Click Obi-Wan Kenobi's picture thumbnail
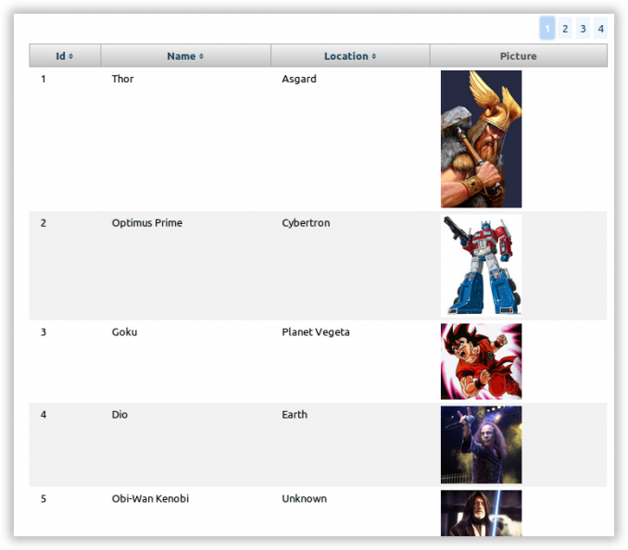This screenshot has width=628, height=550. tap(481, 513)
